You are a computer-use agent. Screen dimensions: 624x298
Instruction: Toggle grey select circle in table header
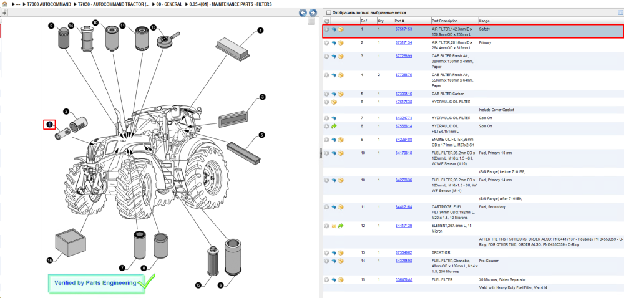(327, 21)
